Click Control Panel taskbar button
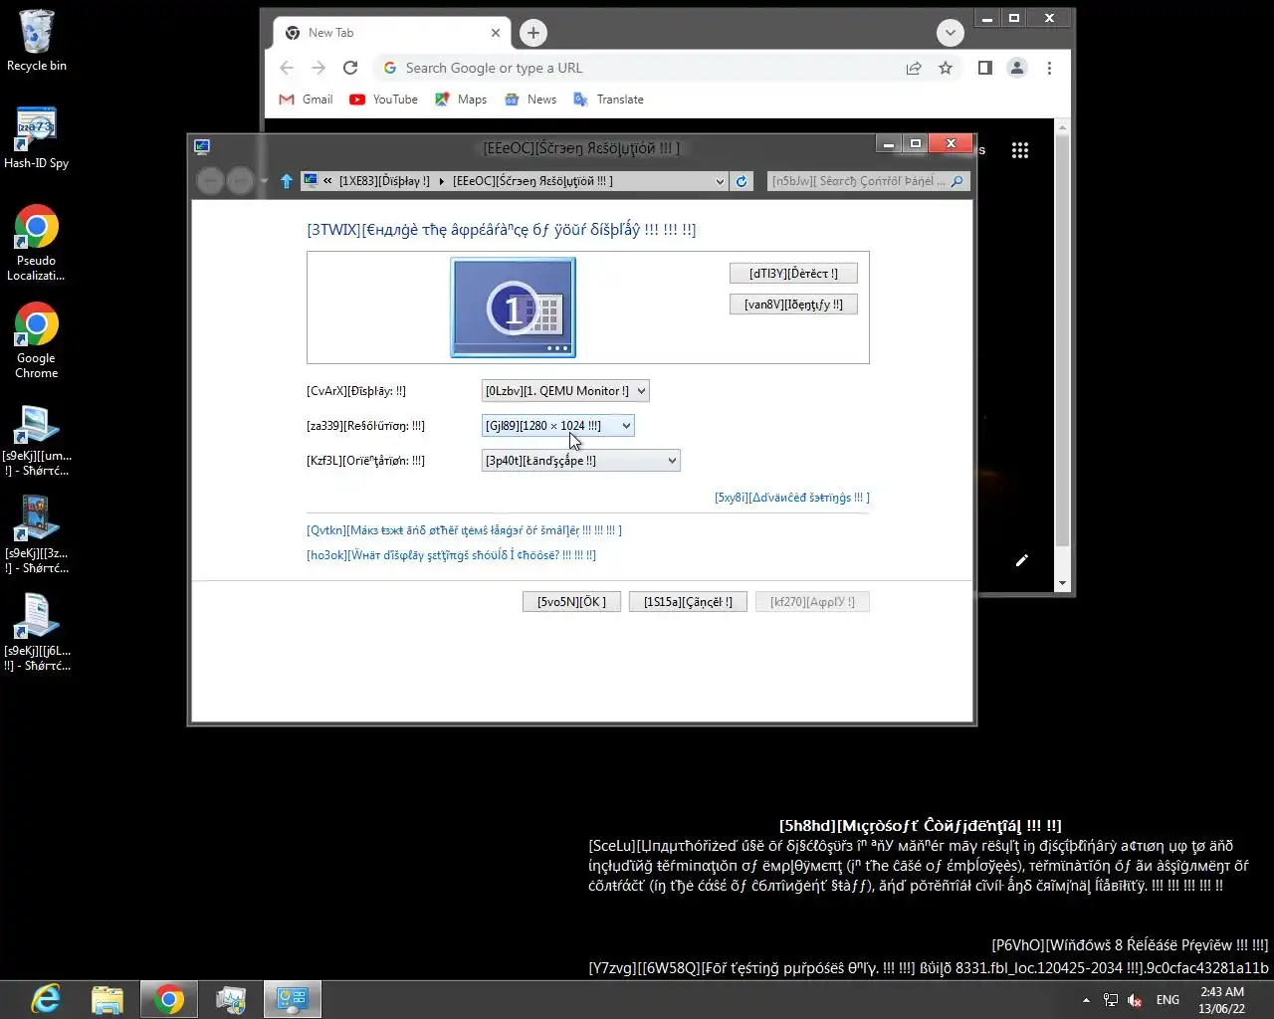This screenshot has height=1019, width=1274. [293, 999]
